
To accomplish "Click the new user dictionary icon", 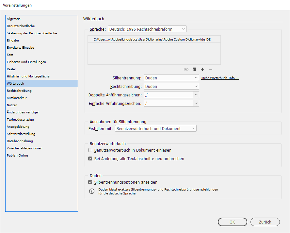I will (194, 69).
